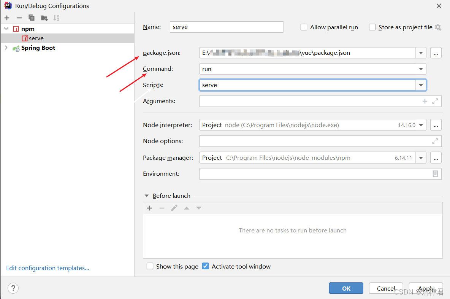Open Store as project file settings gear
The height and width of the screenshot is (299, 450).
click(x=438, y=27)
